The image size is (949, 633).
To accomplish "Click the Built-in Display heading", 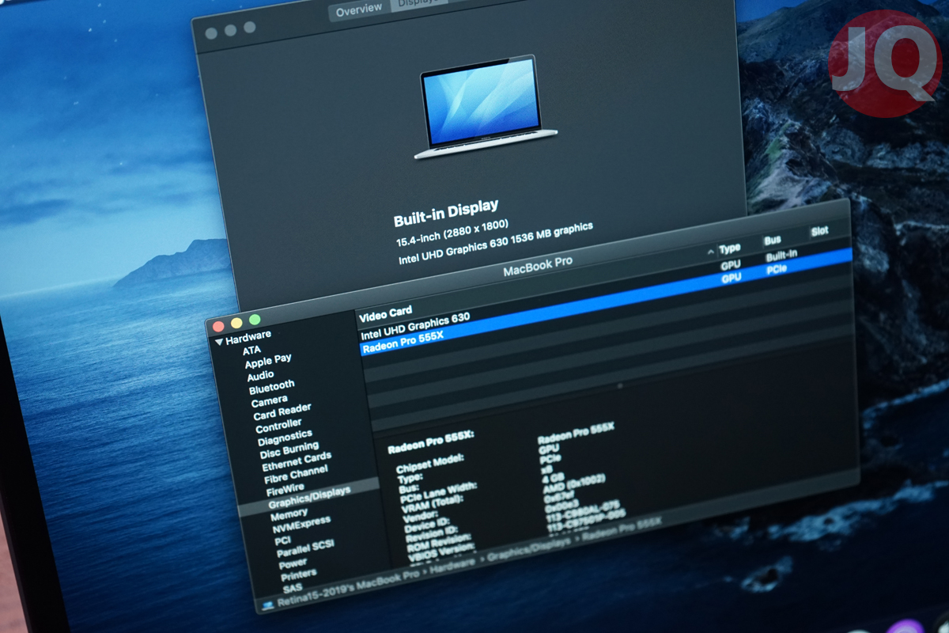I will coord(446,214).
